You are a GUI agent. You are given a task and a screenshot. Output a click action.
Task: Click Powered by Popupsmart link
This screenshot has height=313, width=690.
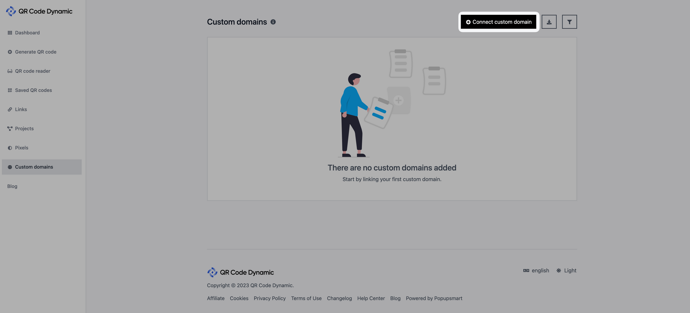[x=434, y=299]
